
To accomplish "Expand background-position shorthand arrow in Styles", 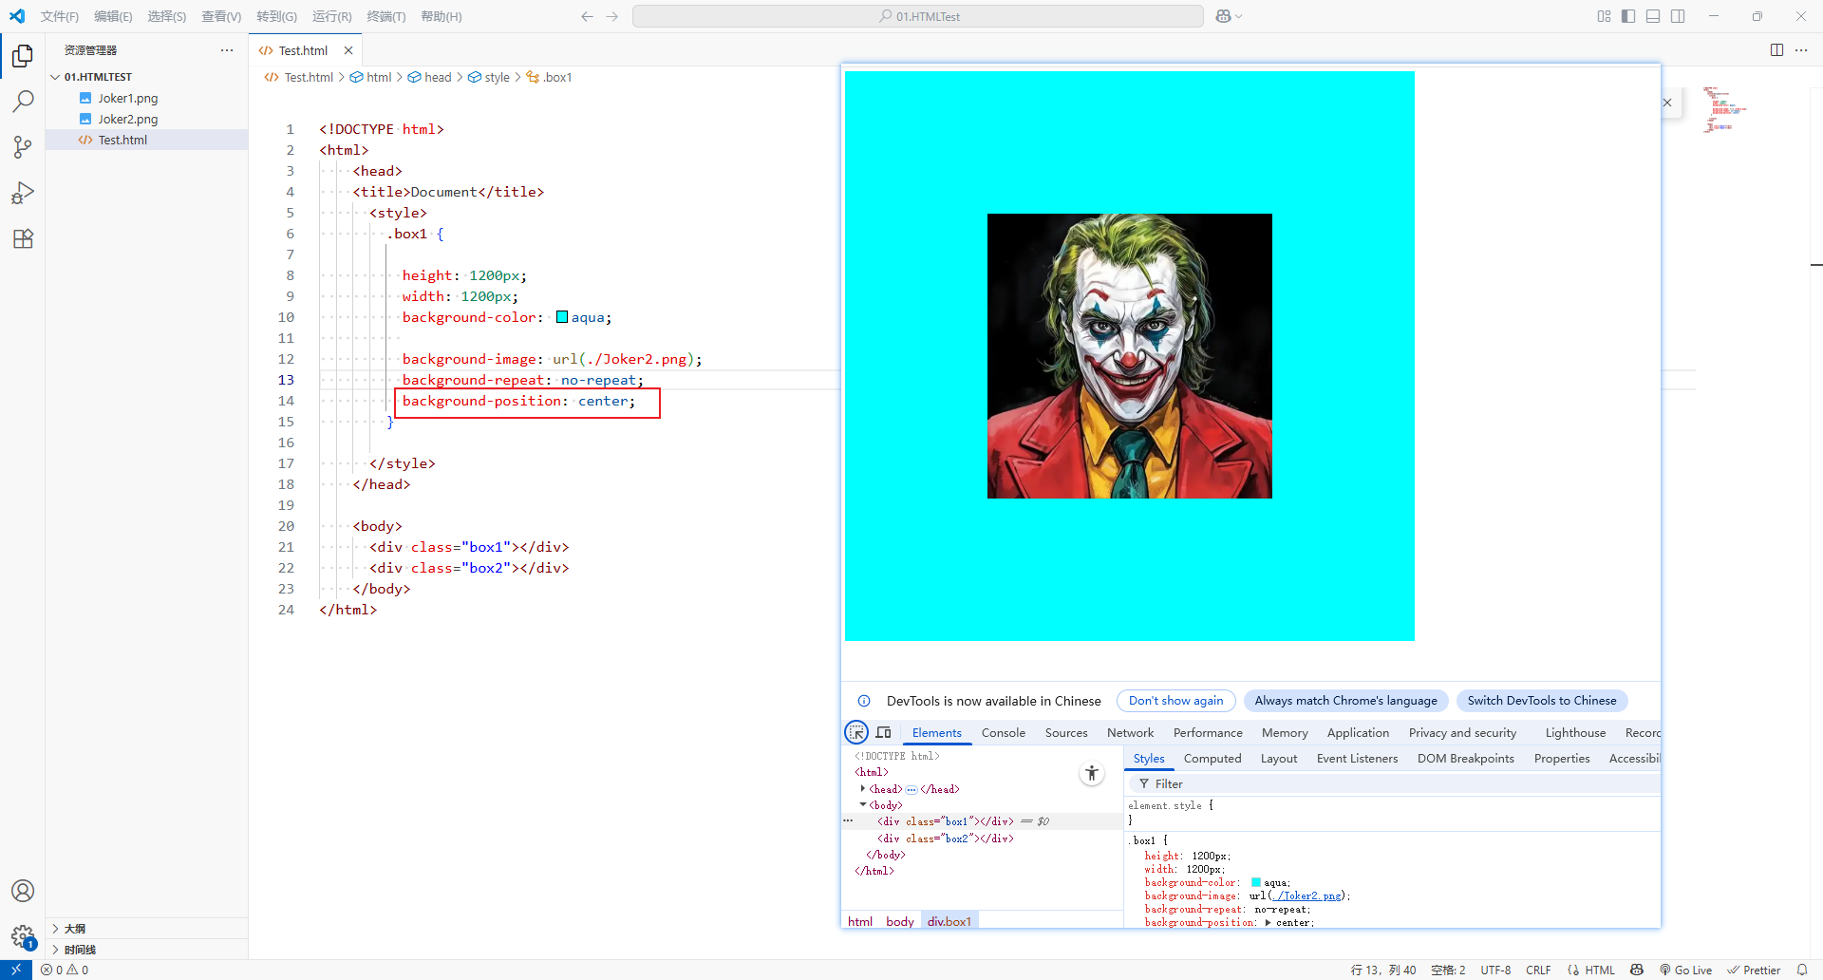I will 1268,922.
